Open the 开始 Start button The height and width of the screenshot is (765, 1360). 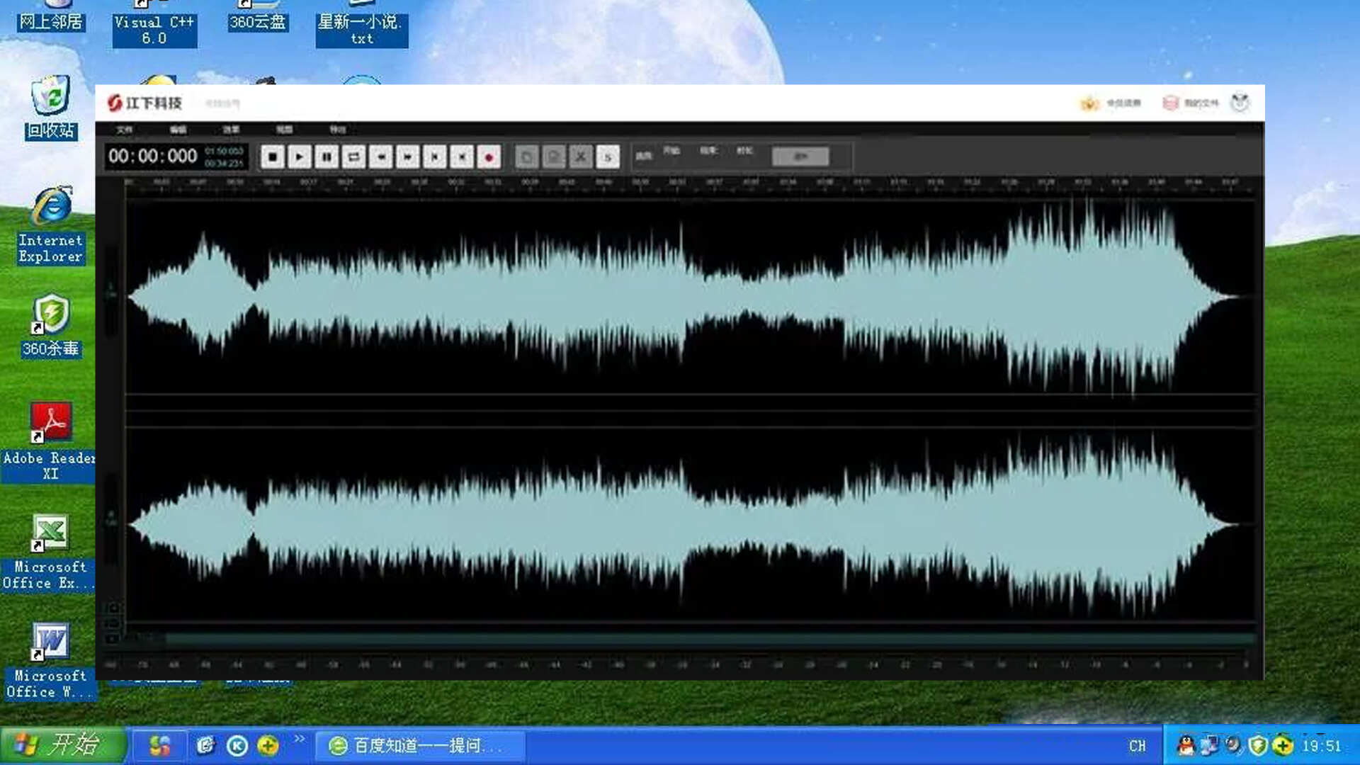click(62, 745)
